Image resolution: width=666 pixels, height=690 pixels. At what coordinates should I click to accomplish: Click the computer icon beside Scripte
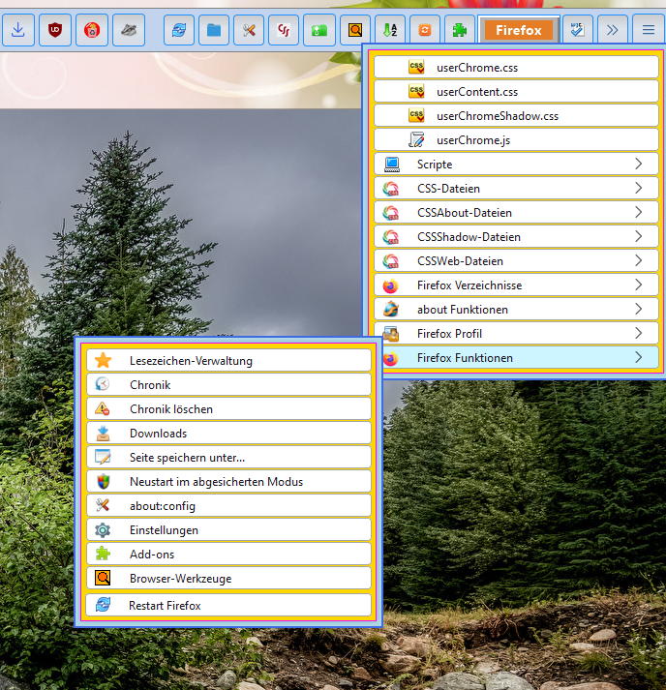[x=391, y=165]
